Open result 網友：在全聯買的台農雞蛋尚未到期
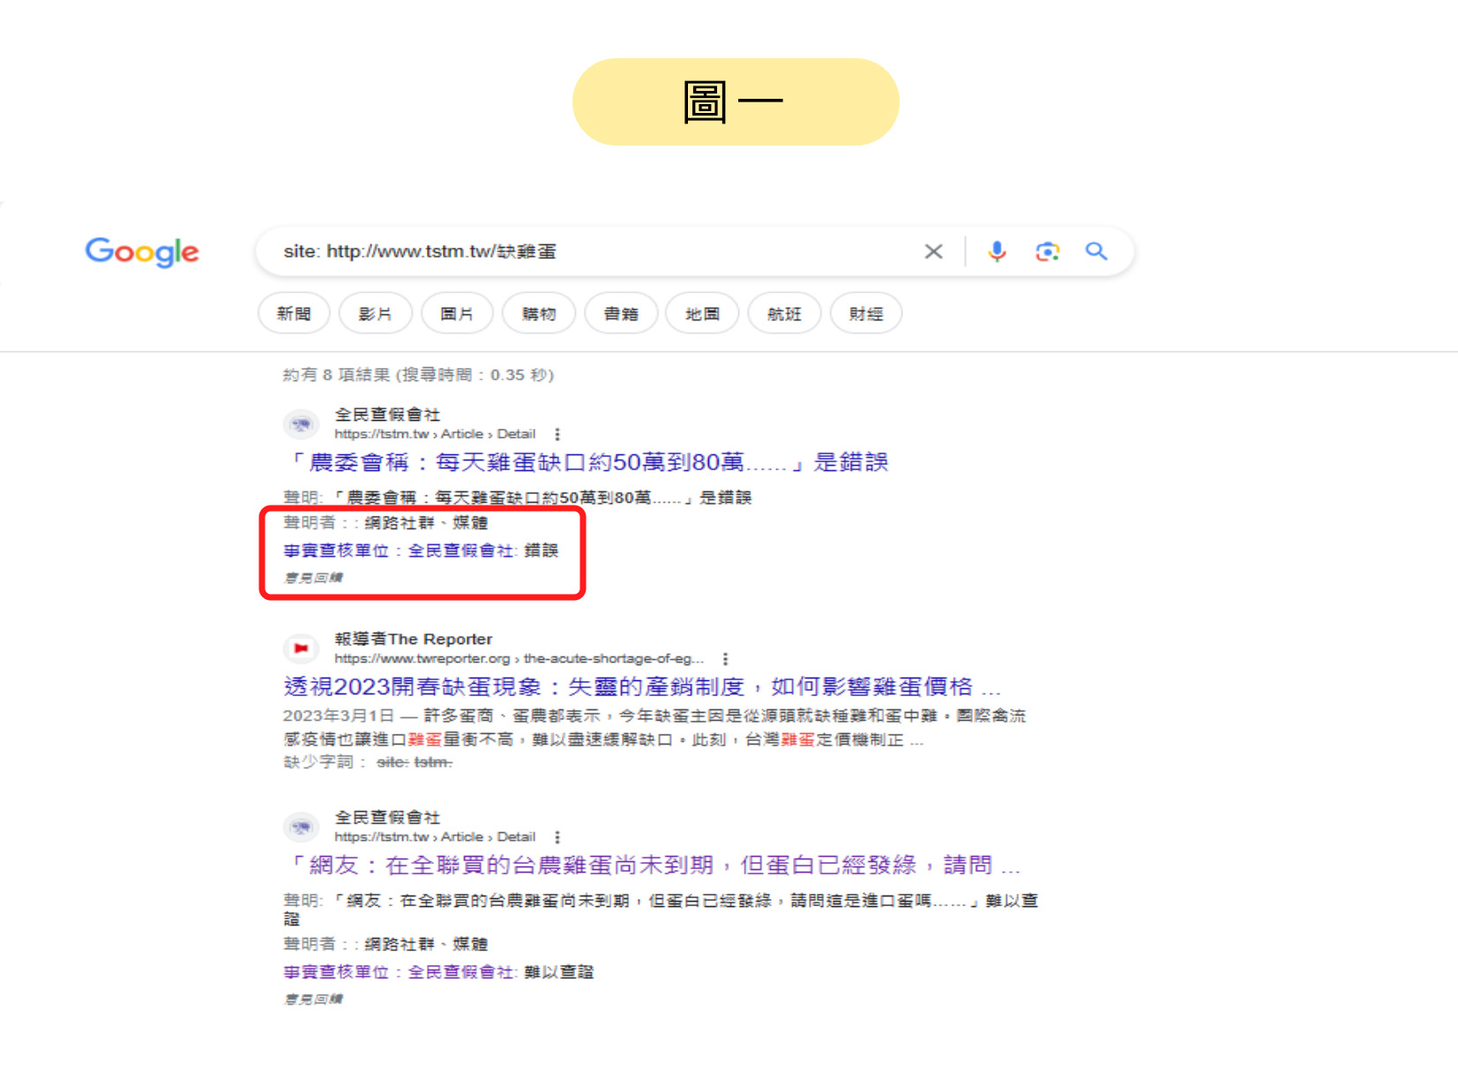The height and width of the screenshot is (1072, 1458). coord(652,866)
